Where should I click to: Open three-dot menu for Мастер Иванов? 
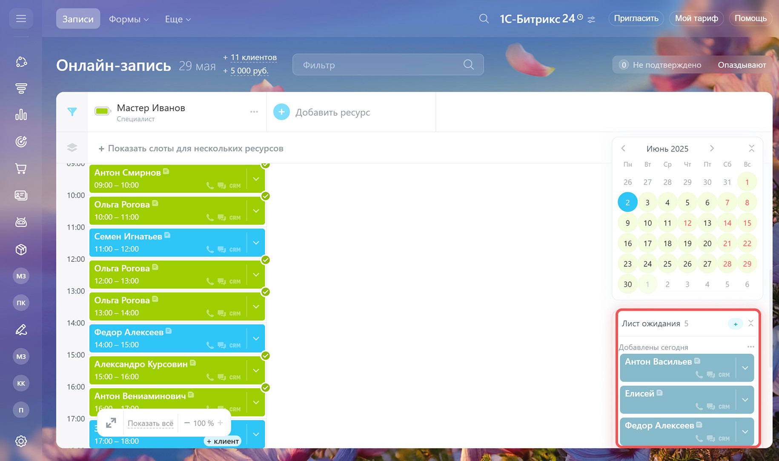(x=254, y=112)
